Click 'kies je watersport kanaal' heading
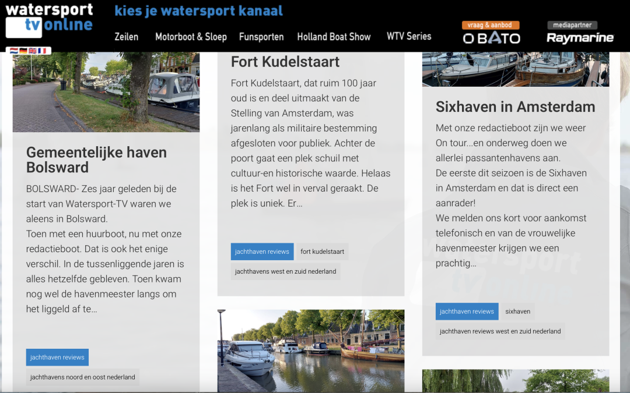The image size is (630, 393). [198, 11]
